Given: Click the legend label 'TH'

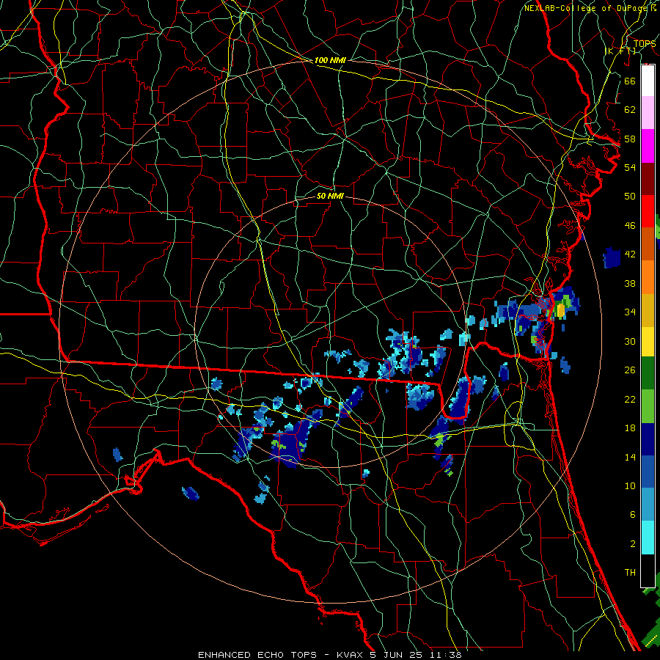Looking at the screenshot, I should [630, 573].
